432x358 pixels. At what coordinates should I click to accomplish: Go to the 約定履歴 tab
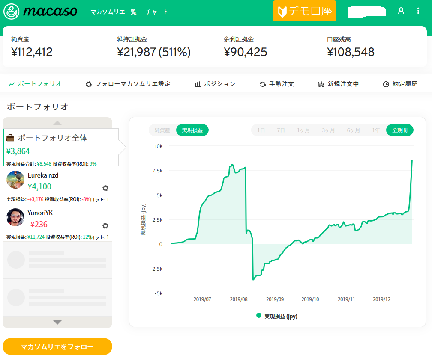[400, 84]
